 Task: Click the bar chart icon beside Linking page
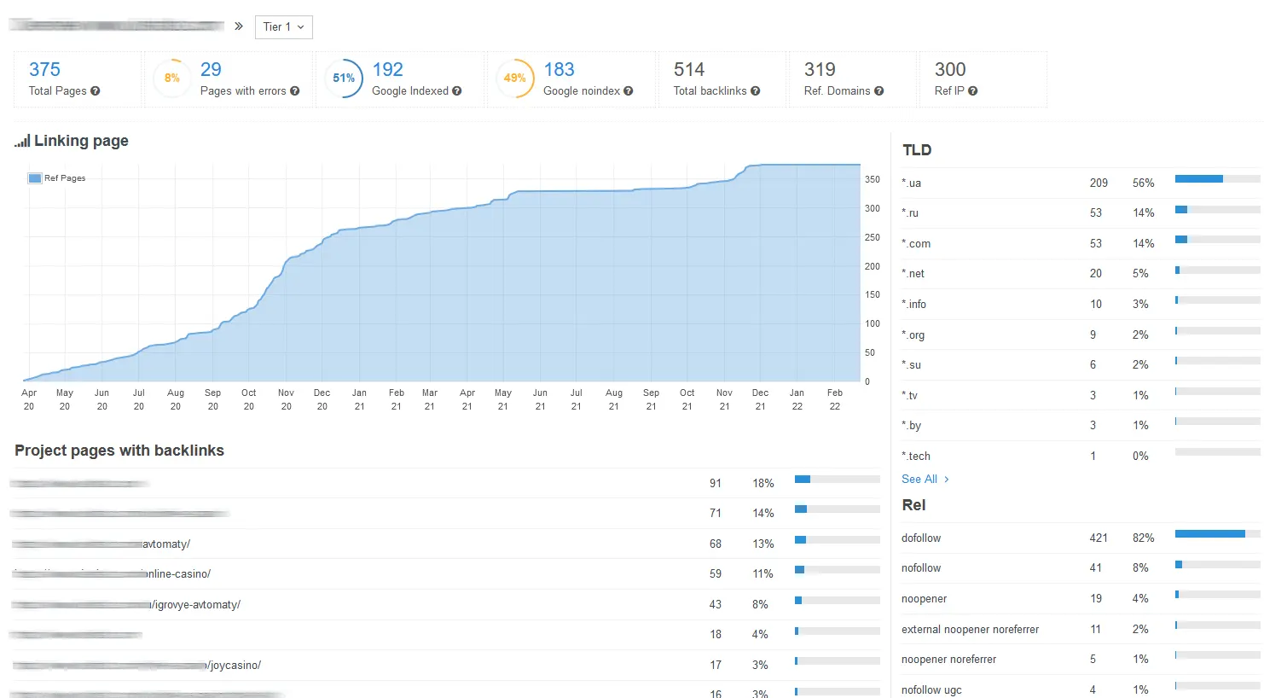click(x=22, y=142)
